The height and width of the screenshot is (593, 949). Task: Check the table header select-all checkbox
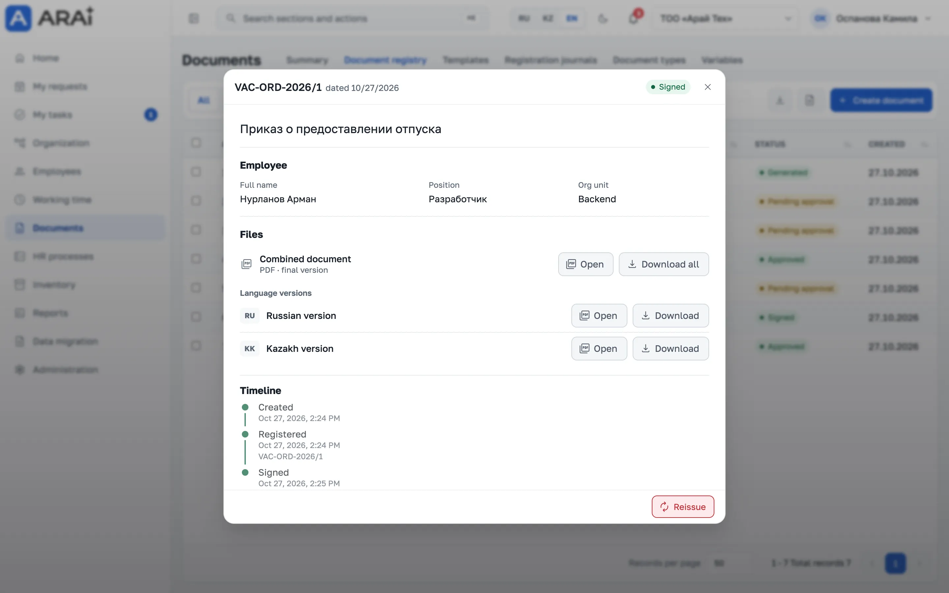point(196,143)
